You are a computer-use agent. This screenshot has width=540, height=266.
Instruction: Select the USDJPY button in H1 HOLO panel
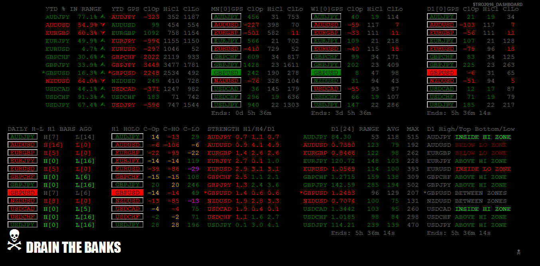click(x=126, y=225)
